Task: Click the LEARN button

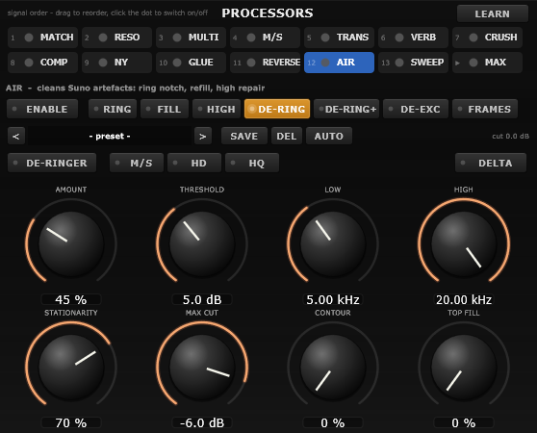Action: click(x=493, y=13)
